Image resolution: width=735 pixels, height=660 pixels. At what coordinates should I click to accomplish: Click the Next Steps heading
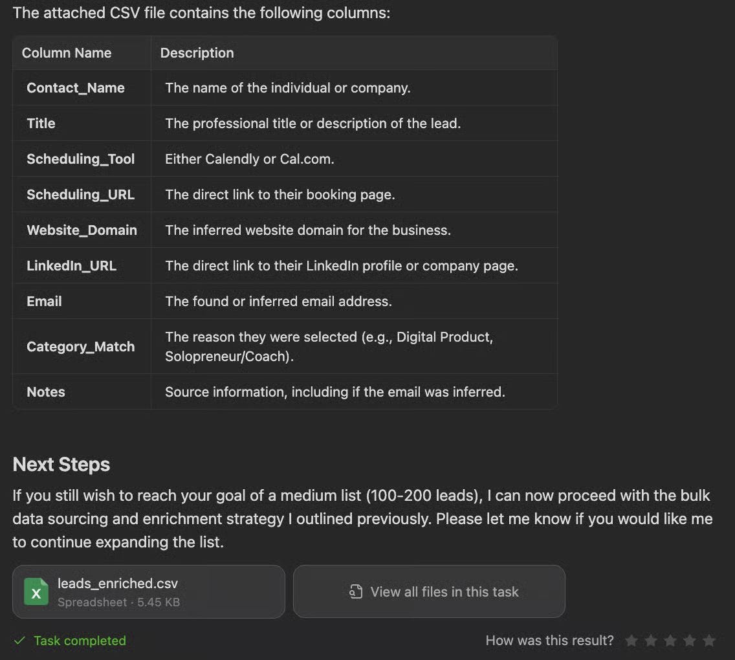point(61,465)
